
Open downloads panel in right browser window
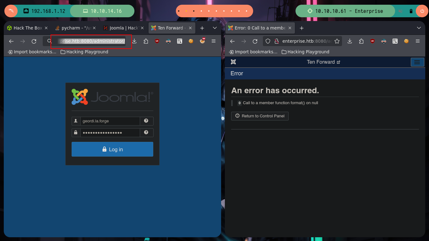coord(350,41)
